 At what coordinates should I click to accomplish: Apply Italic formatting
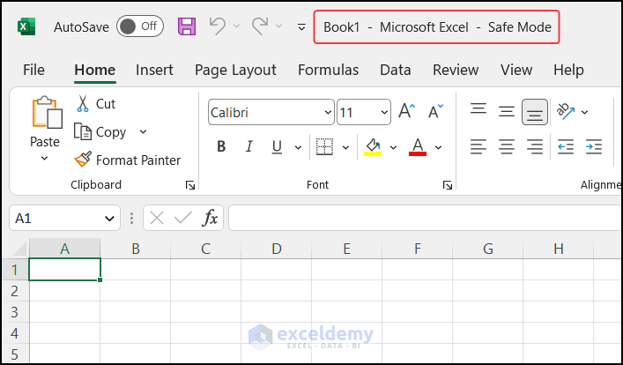tap(249, 146)
